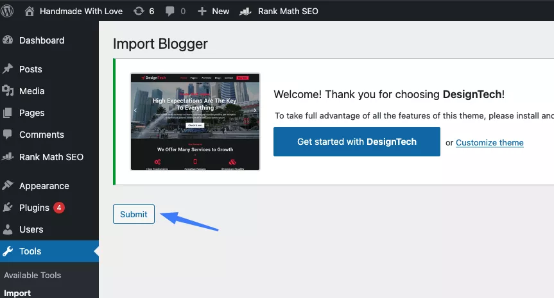This screenshot has width=554, height=298.
Task: Click the + New button in the admin bar
Action: coord(213,11)
